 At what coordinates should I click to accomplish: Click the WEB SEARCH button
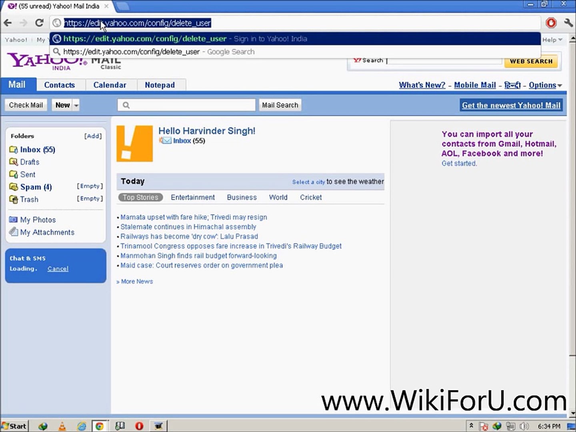pyautogui.click(x=531, y=61)
